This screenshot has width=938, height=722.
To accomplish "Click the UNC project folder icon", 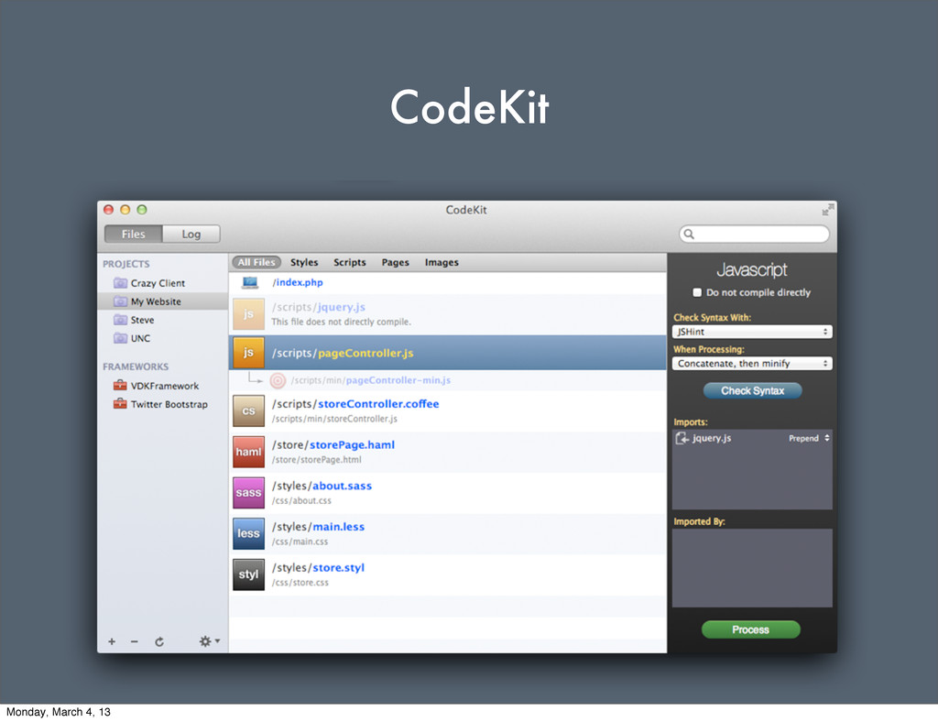I will [120, 338].
